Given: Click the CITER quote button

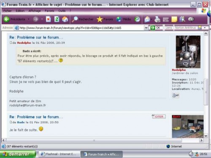Looking at the screenshot, I should point(159,116).
